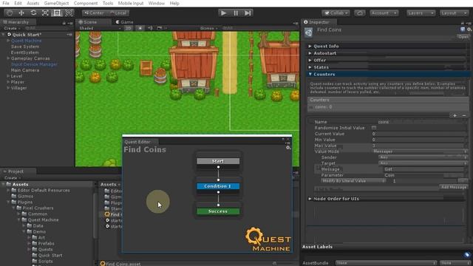The height and width of the screenshot is (266, 473).
Task: Select the Start node in Quest Editor
Action: (218, 161)
